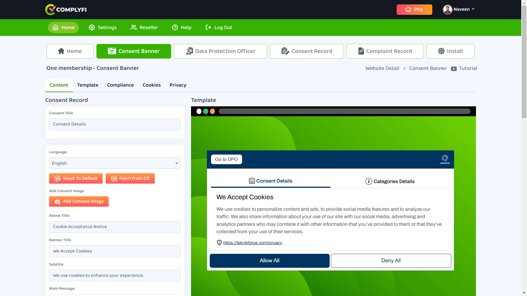Open the Reseller menu item

point(144,27)
